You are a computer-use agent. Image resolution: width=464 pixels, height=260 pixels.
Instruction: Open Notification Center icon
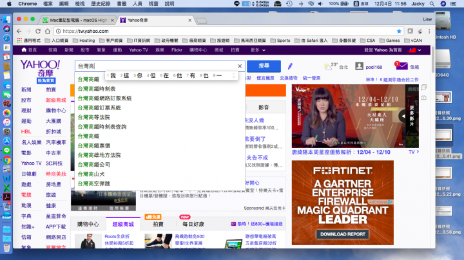point(453,4)
